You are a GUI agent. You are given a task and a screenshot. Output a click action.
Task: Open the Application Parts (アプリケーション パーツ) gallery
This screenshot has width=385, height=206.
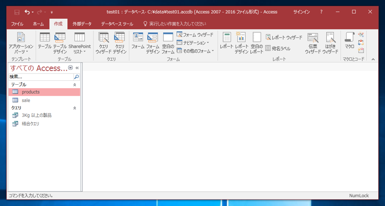[21, 43]
